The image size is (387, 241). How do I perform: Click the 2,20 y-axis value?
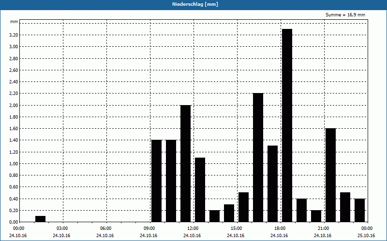point(14,94)
